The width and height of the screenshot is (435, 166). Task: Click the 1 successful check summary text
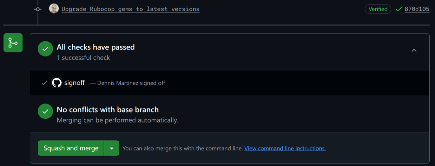point(83,58)
